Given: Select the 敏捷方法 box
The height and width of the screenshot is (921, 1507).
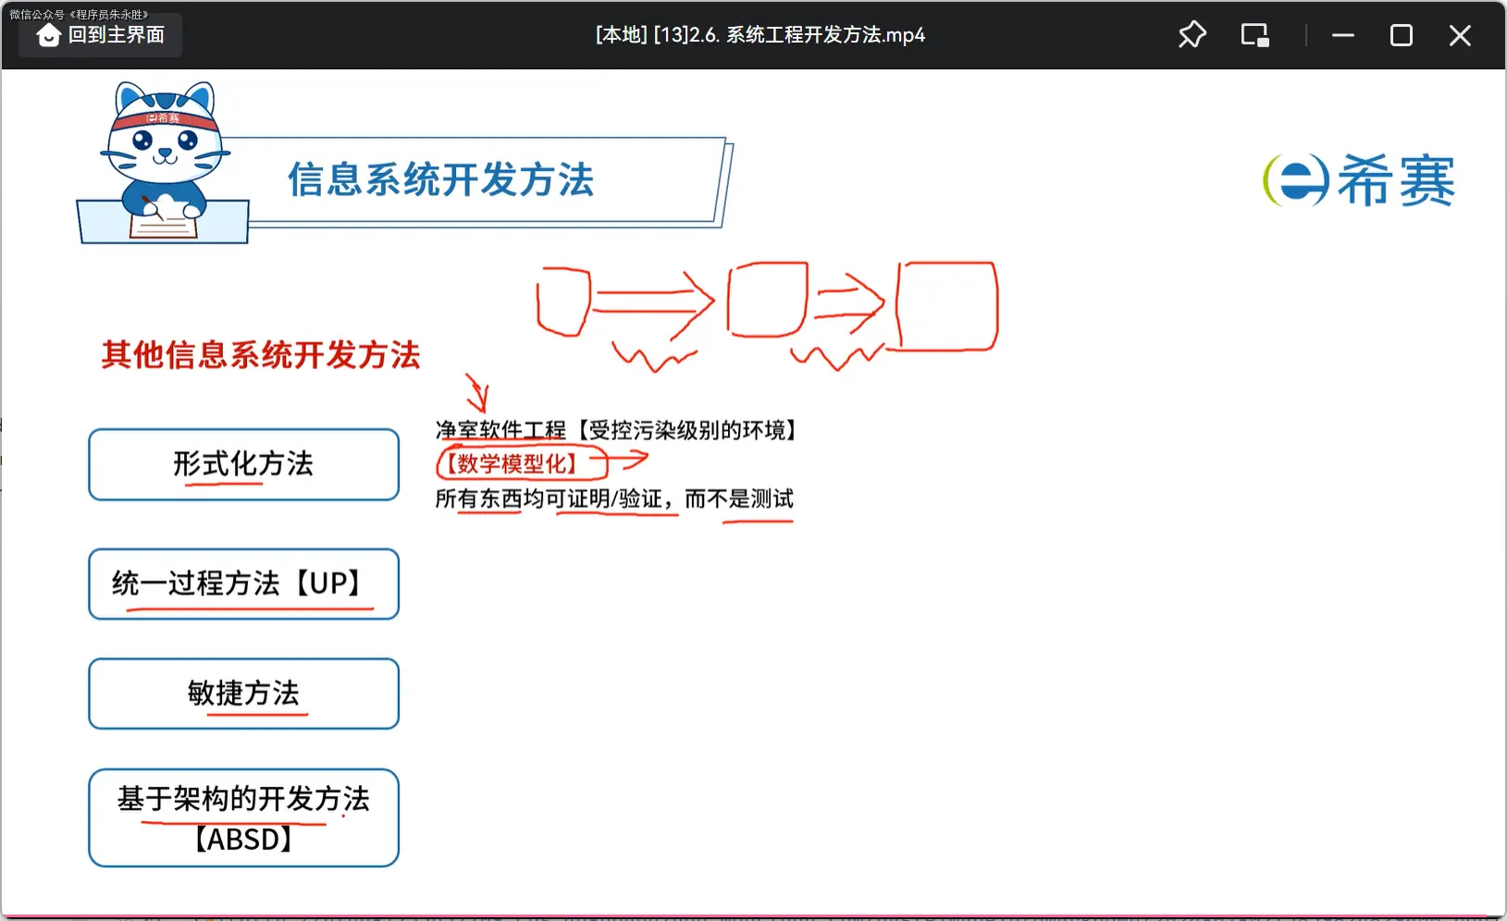Looking at the screenshot, I should (243, 694).
